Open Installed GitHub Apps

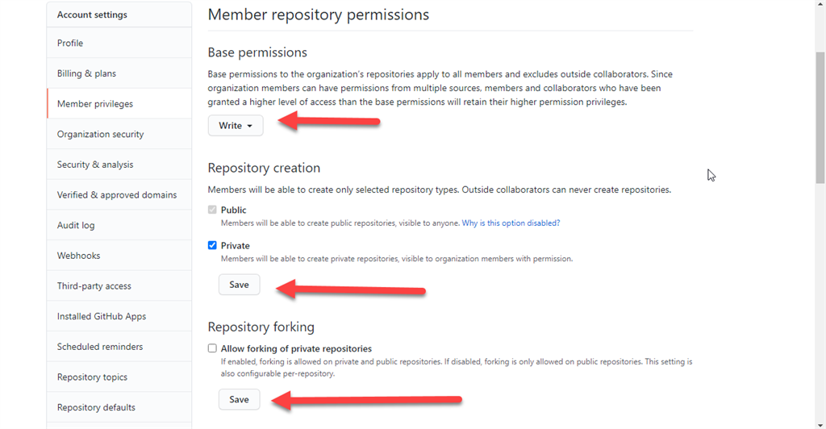[x=102, y=316]
